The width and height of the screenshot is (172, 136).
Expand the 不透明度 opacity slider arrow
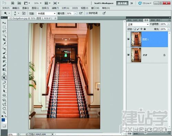pos(169,24)
